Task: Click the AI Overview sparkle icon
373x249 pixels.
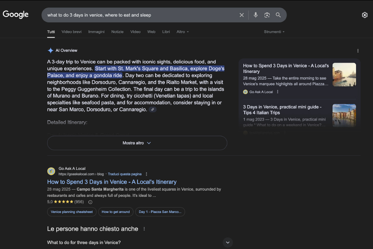Action: (x=51, y=51)
